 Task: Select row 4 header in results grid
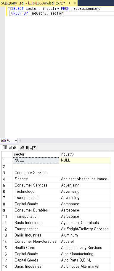coord(7,179)
